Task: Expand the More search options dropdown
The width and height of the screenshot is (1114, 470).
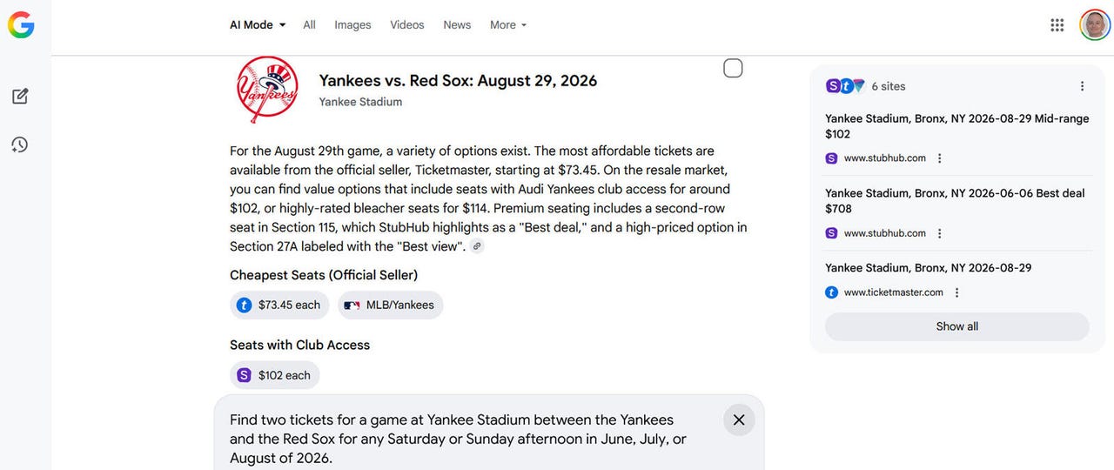Action: (x=508, y=25)
